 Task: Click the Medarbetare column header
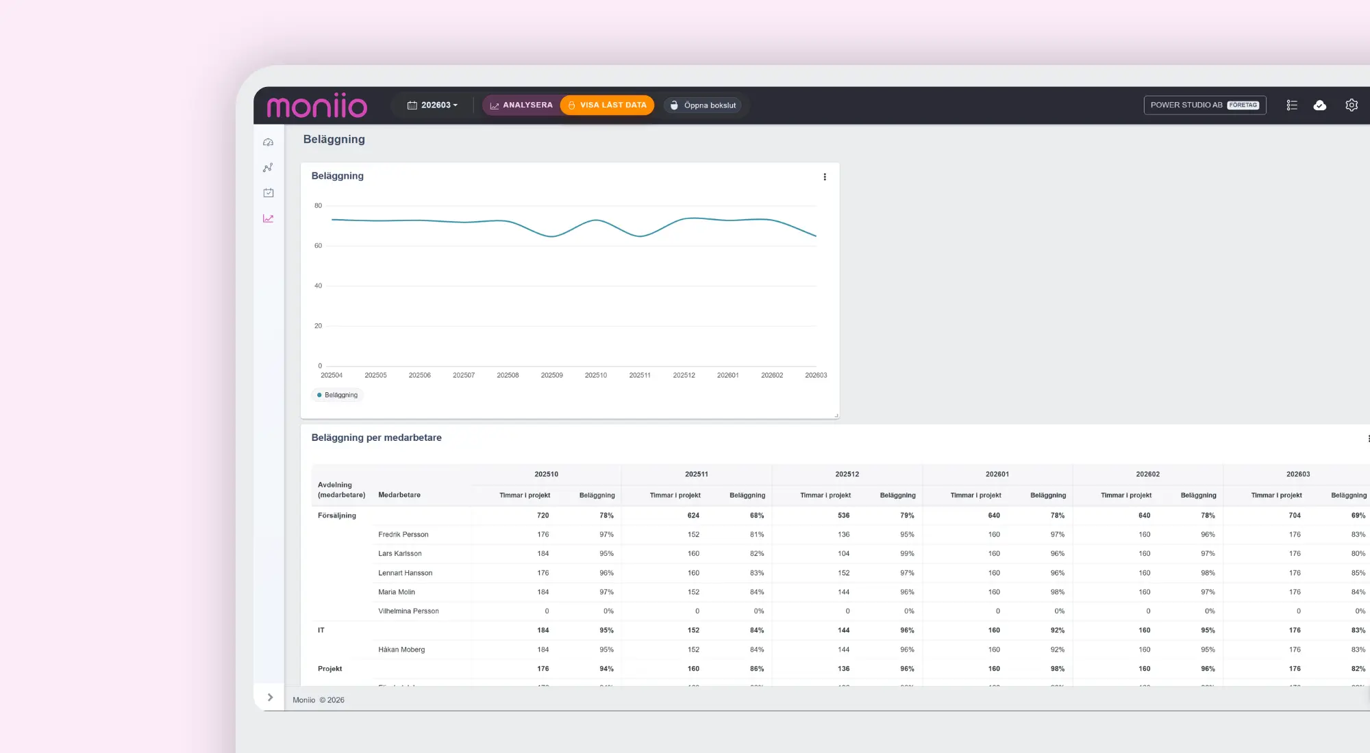(x=399, y=495)
